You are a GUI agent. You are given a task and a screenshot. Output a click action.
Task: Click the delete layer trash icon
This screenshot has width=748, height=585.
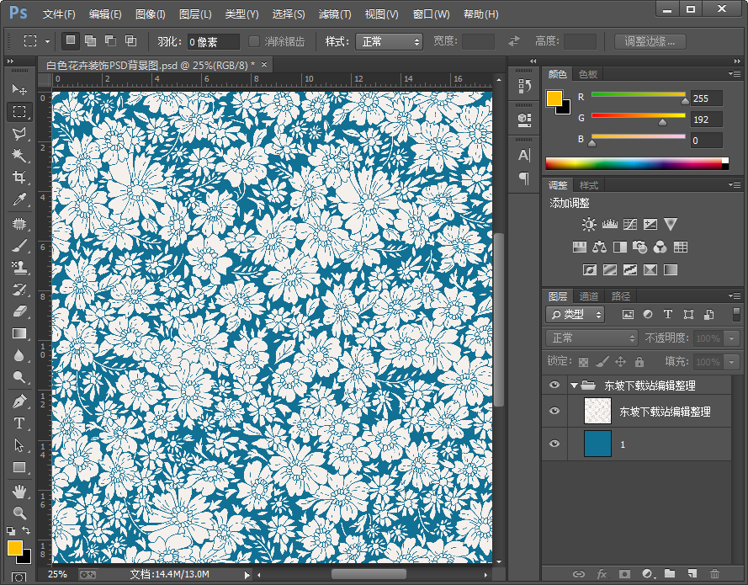coord(714,573)
